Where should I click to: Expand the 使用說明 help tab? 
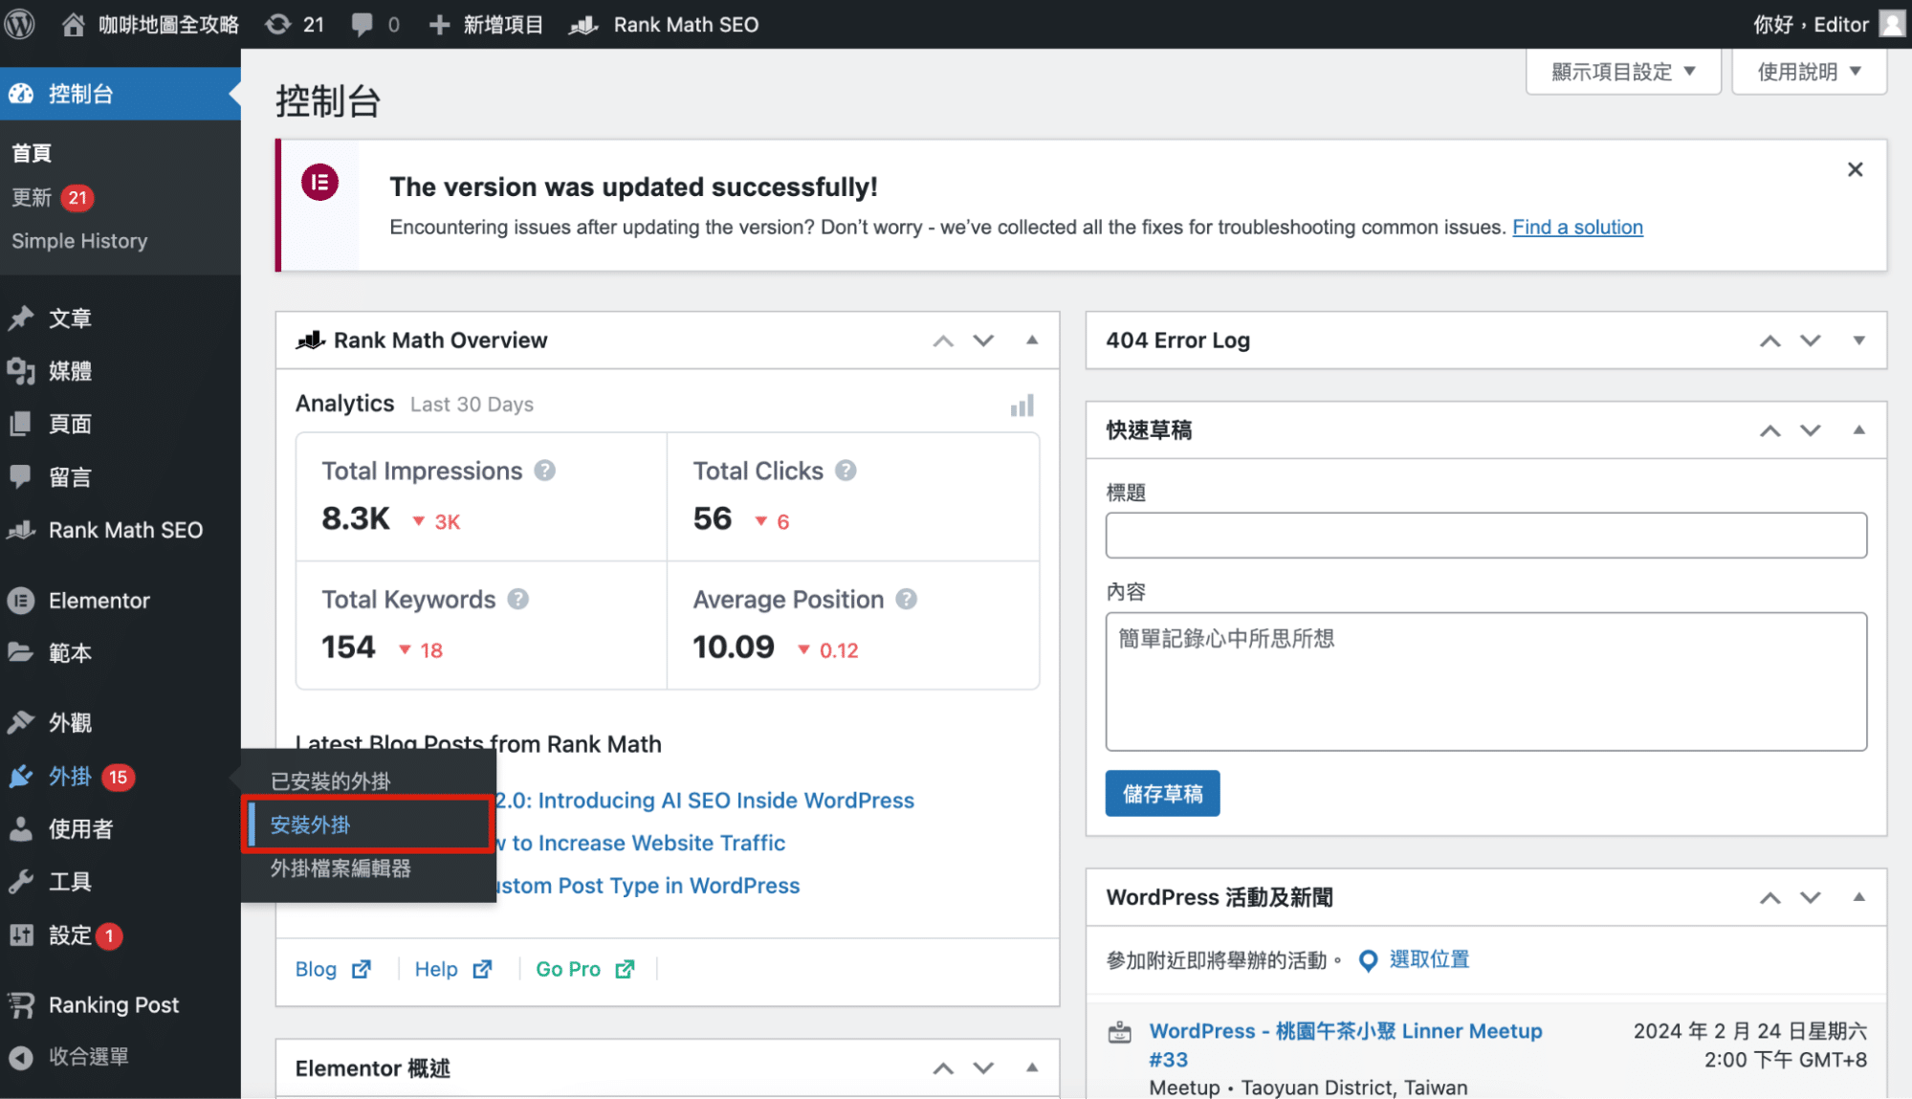click(1808, 72)
